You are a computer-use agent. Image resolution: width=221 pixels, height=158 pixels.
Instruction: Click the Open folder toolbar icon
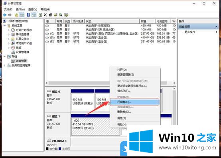tap(55, 15)
